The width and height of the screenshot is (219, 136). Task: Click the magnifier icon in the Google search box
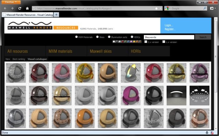point(205,8)
